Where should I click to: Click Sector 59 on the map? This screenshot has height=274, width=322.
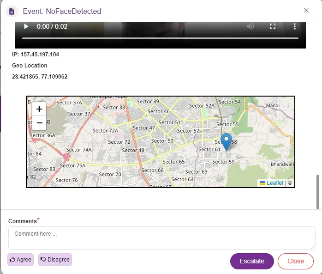pos(223,162)
